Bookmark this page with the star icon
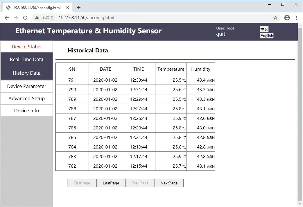The width and height of the screenshot is (303, 207). pos(275,18)
